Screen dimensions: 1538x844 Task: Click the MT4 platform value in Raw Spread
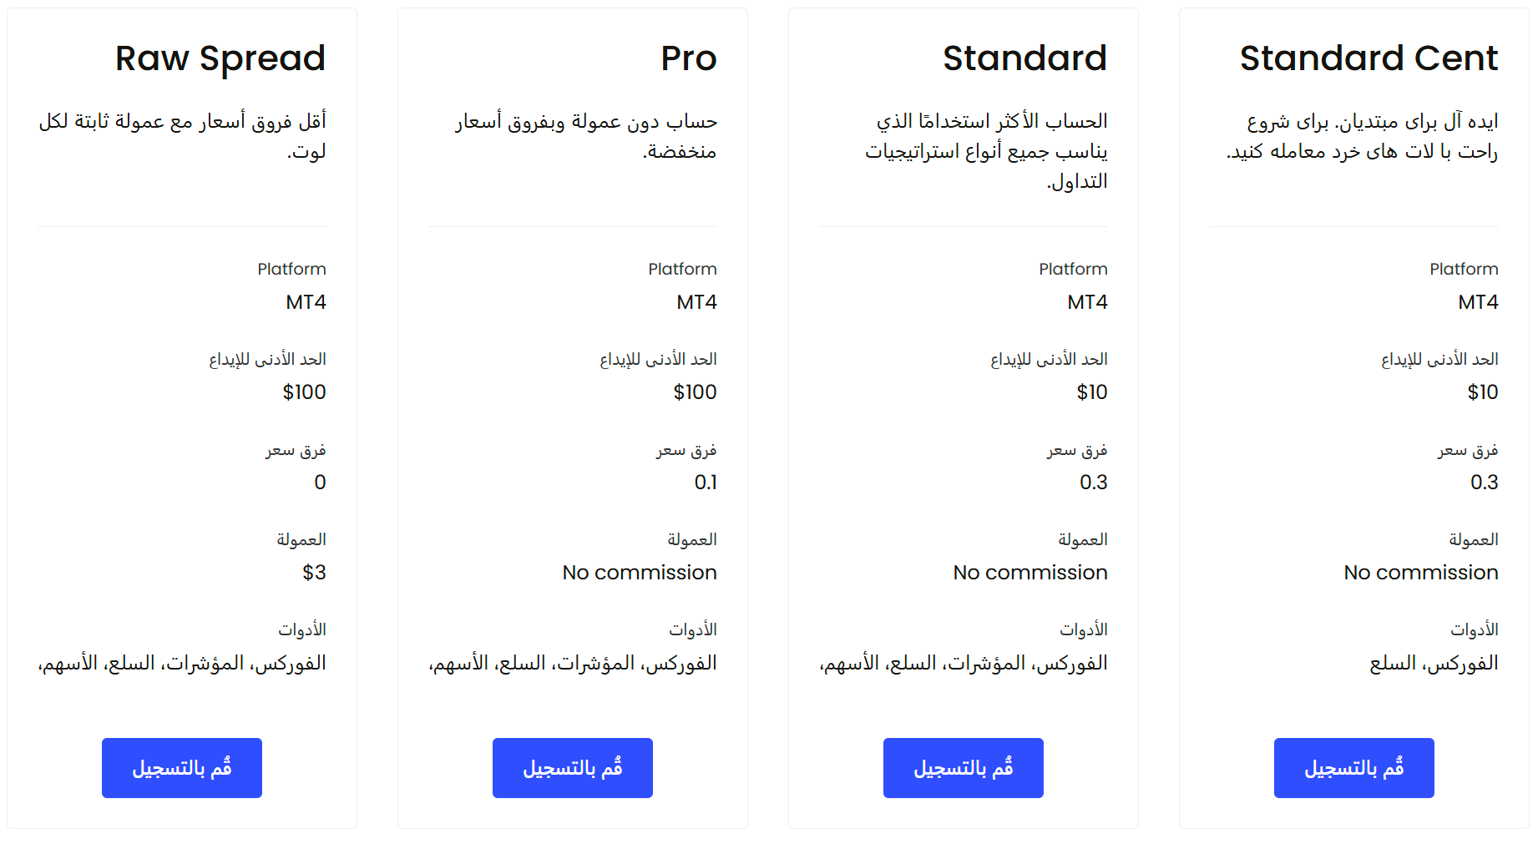pos(306,302)
